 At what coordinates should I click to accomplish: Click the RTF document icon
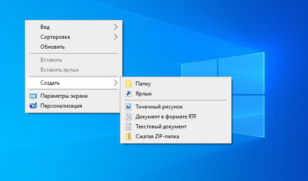tap(128, 117)
